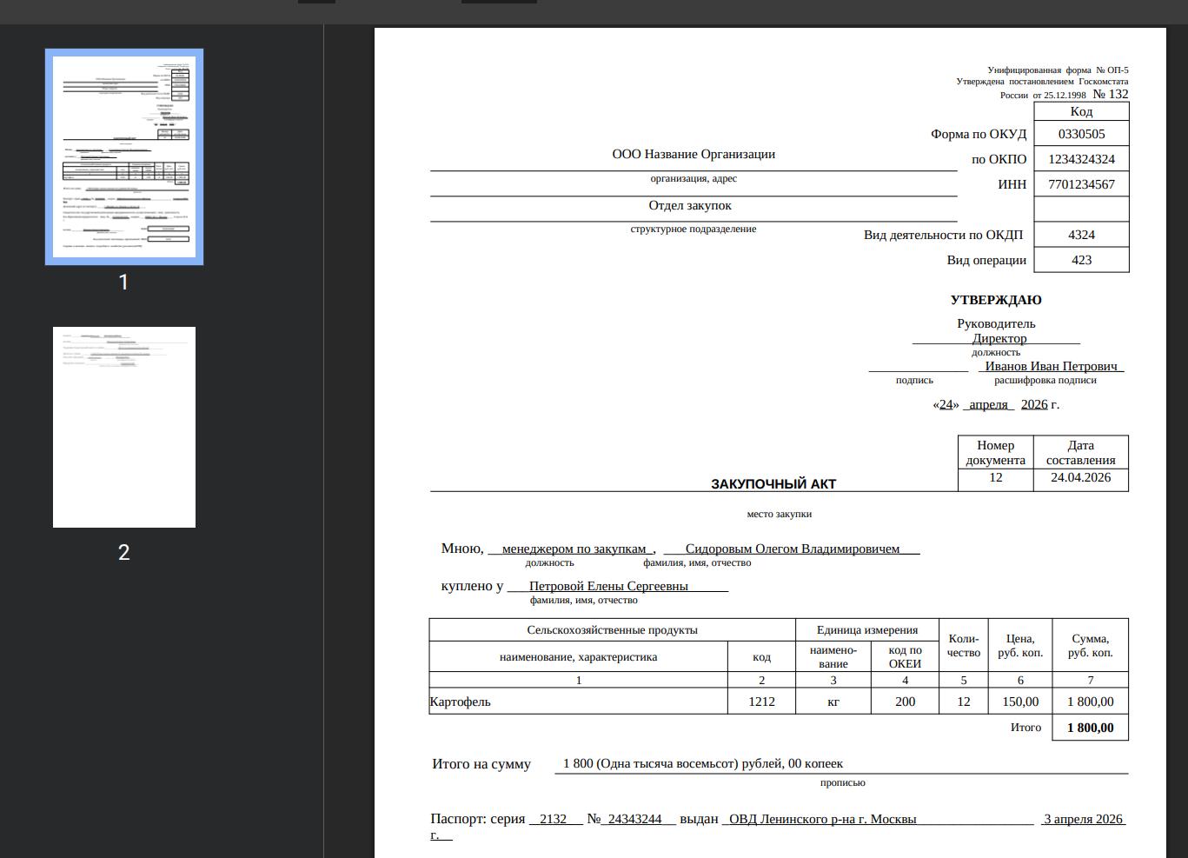The width and height of the screenshot is (1188, 858).
Task: Click the ОКУД code 0330505 cell
Action: coord(1081,134)
